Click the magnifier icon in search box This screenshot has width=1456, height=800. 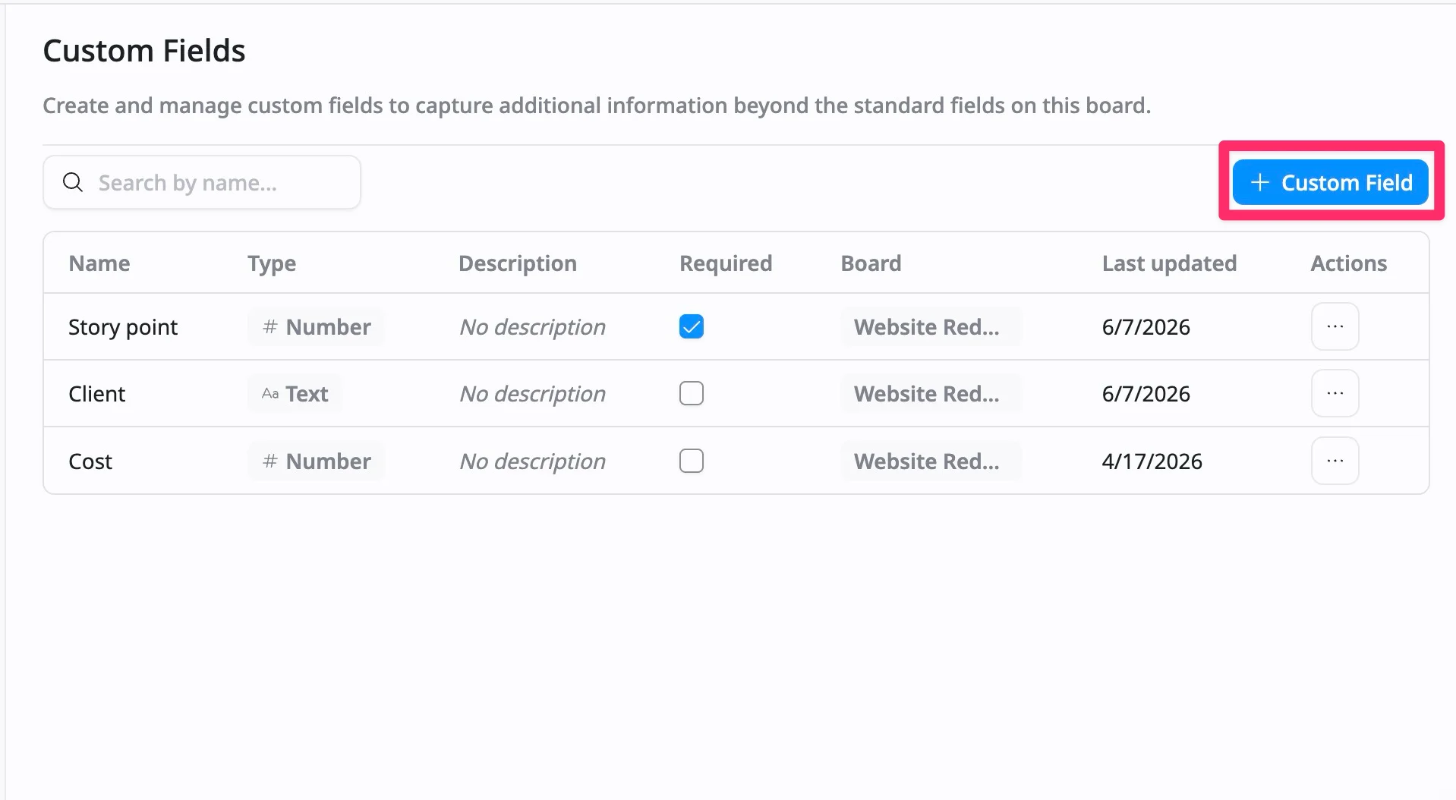pos(73,182)
